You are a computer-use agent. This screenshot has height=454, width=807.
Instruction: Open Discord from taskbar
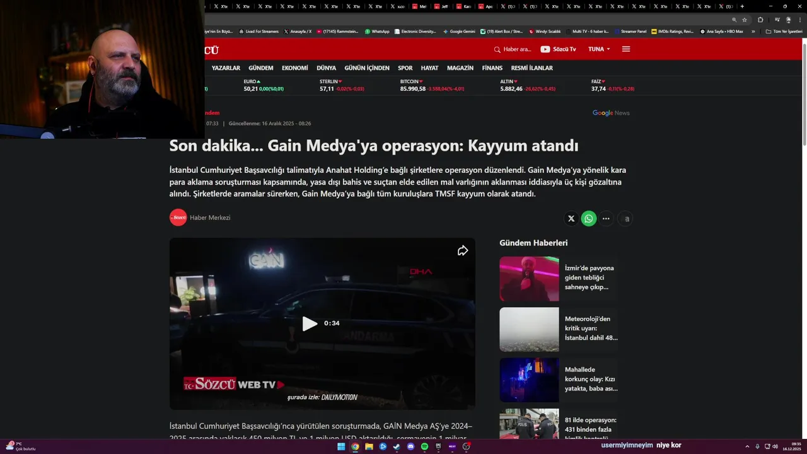[x=410, y=446]
